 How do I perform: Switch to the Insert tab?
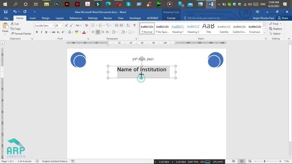(x=32, y=18)
